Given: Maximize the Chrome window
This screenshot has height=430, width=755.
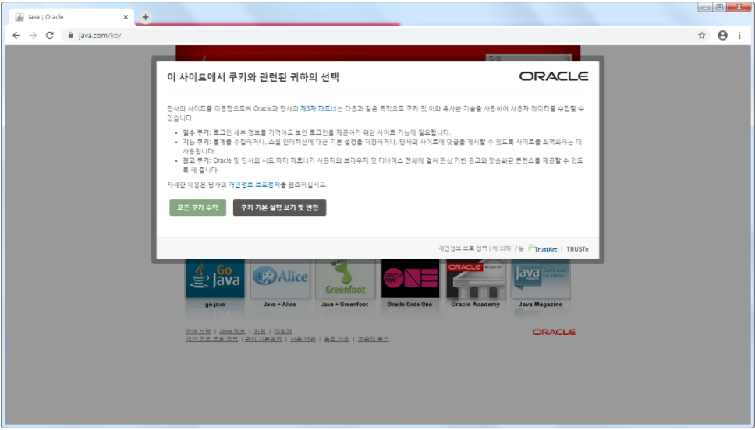Looking at the screenshot, I should click(x=720, y=7).
